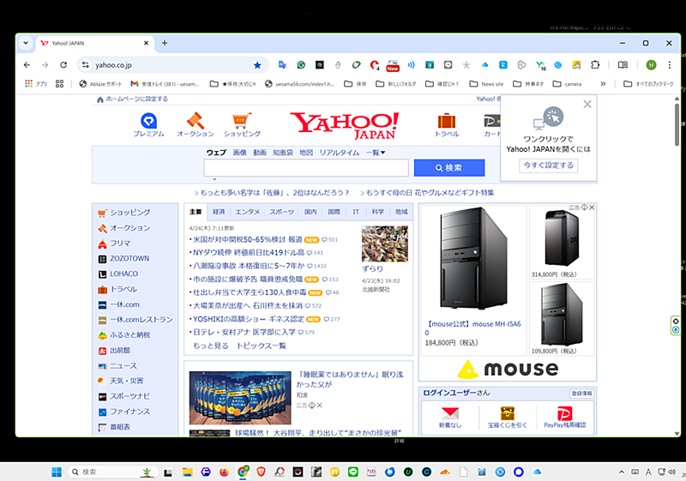Viewport: 686px width, 481px height.
Task: Launch Brave browser from taskbar
Action: [x=262, y=472]
